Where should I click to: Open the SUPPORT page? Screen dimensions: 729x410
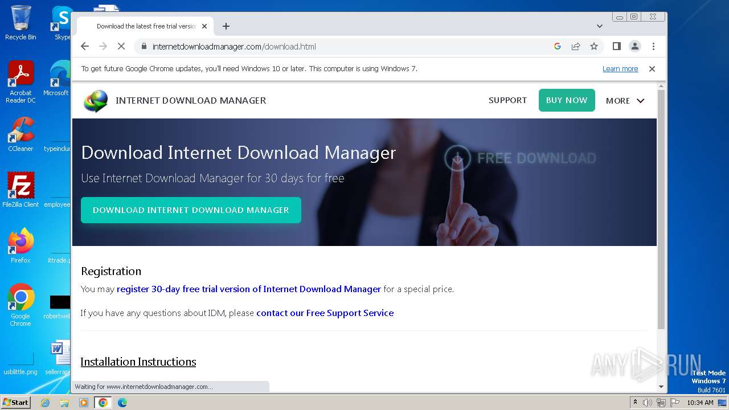[x=507, y=100]
